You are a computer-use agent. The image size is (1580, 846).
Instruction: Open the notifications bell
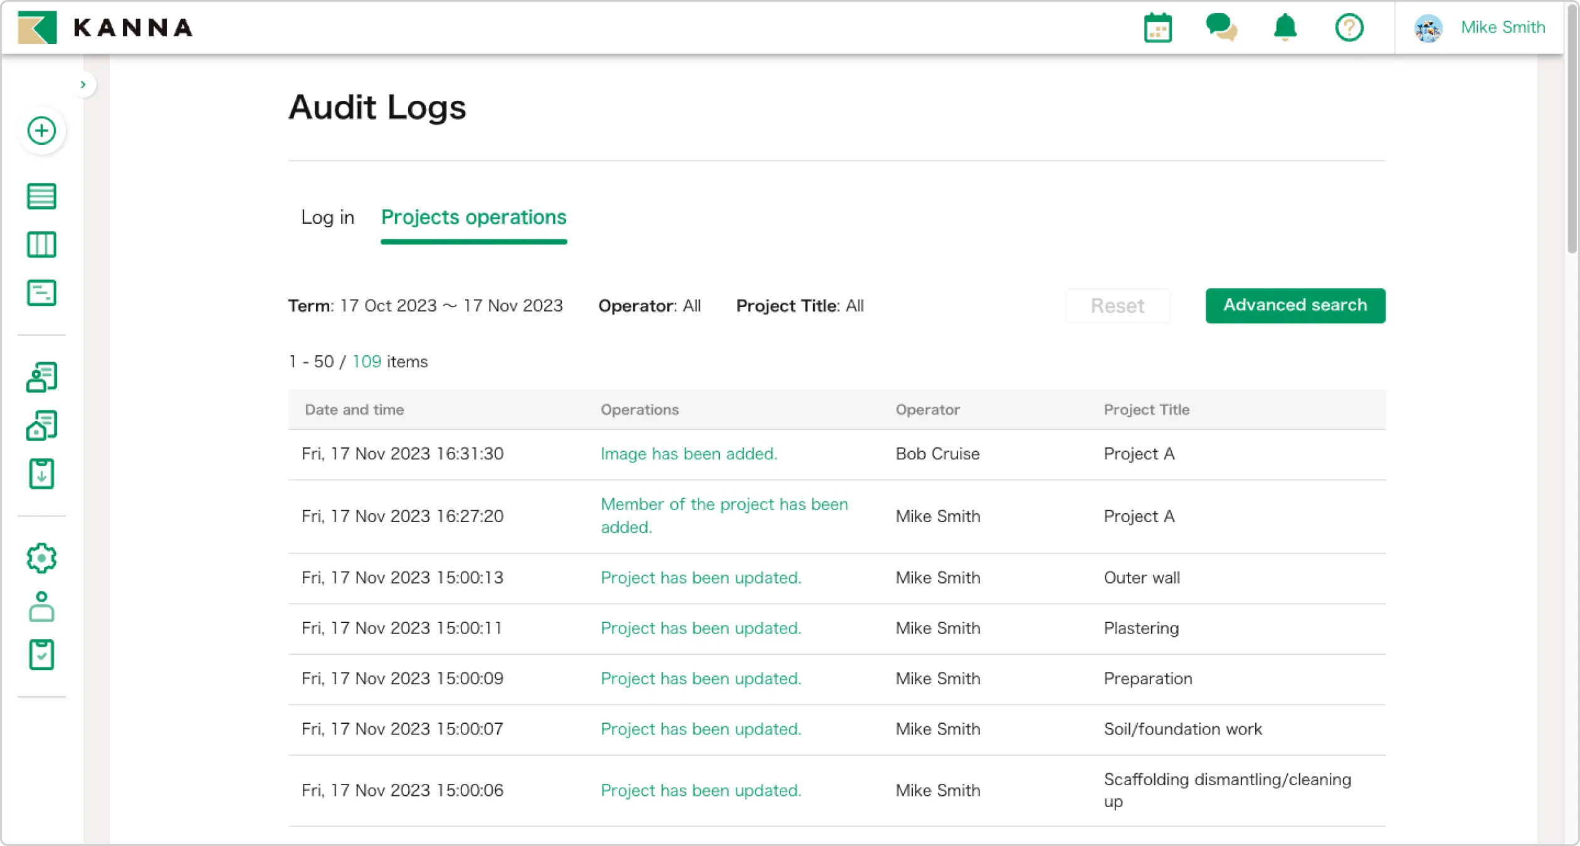click(1284, 28)
